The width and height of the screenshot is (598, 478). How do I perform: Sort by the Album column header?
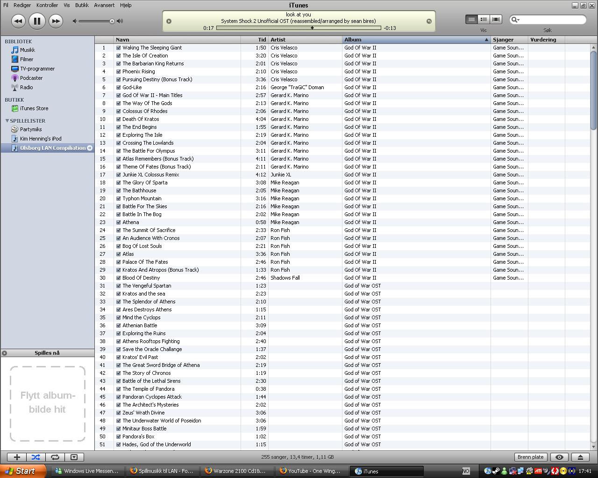tap(416, 40)
